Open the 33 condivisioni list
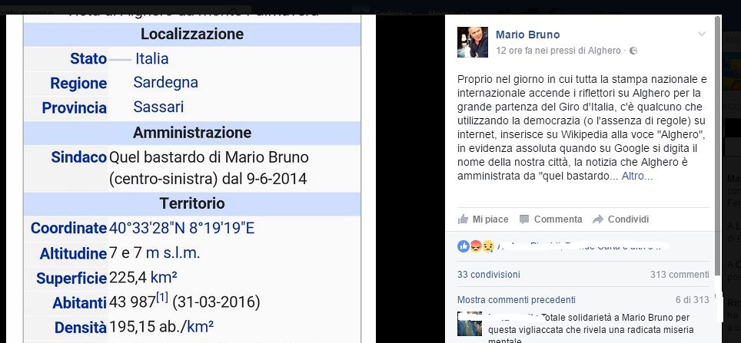The image size is (741, 343). (x=489, y=275)
